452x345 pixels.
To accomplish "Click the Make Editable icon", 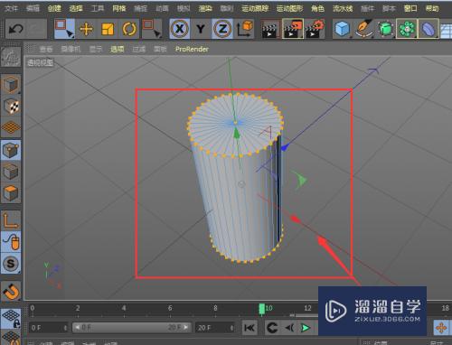I will (x=11, y=57).
